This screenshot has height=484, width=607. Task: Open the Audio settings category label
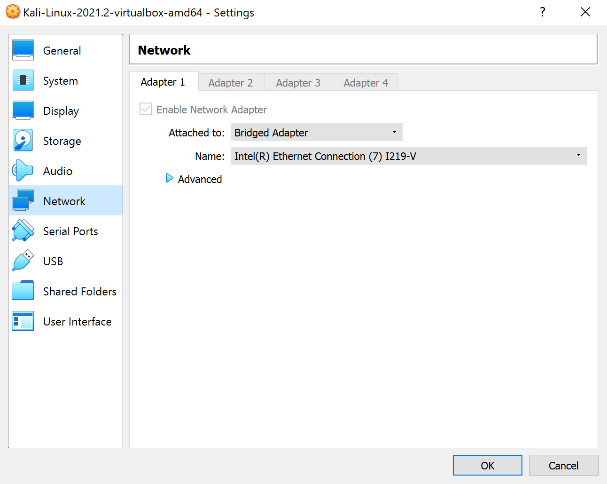click(58, 171)
